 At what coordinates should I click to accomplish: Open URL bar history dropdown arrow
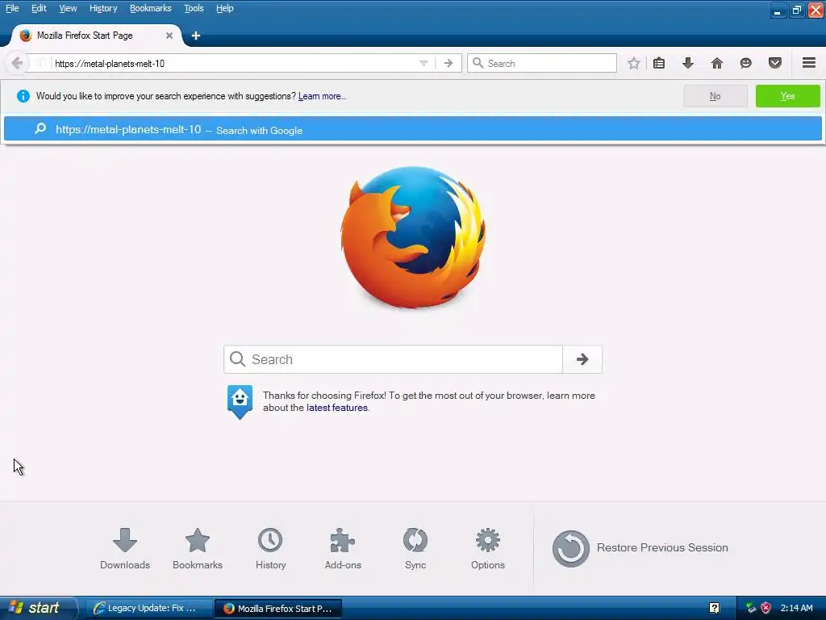[423, 63]
